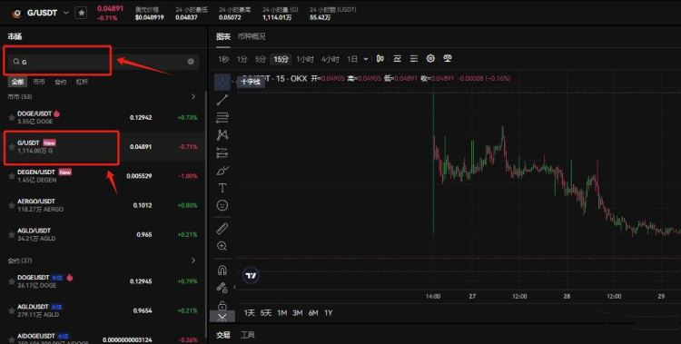The height and width of the screenshot is (344, 681).
Task: Star the DOGE/USDT row
Action: 12,117
